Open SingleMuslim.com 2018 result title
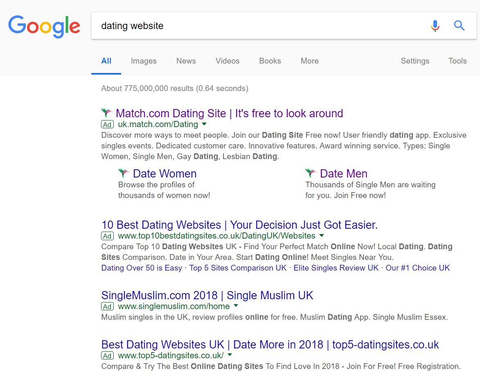Screen dimensions: 480x380 207,296
